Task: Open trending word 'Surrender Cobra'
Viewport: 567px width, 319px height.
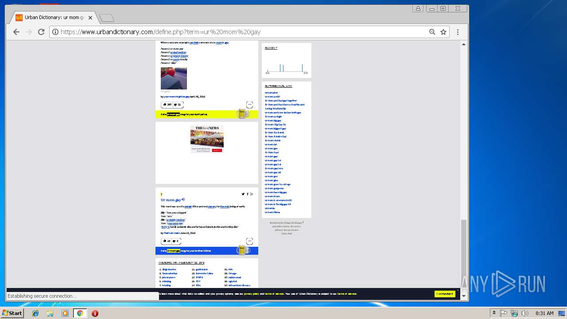Action: pyautogui.click(x=204, y=273)
